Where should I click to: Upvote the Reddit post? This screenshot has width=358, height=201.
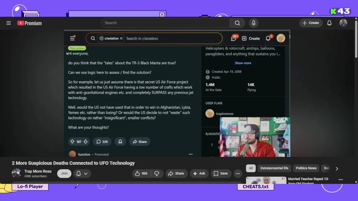pos(72,142)
